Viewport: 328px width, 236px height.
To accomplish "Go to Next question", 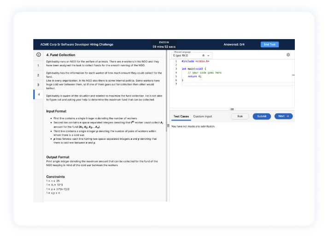I will (283, 116).
